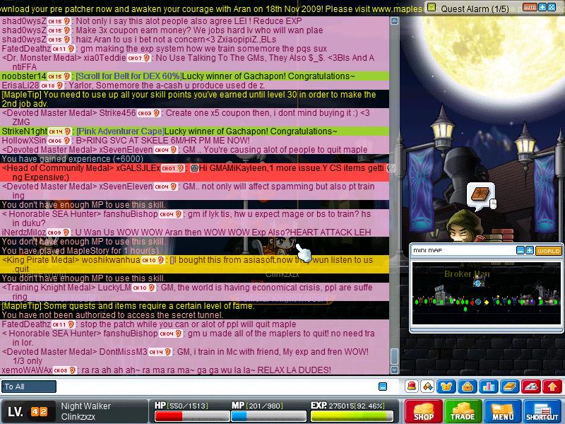Open the TRADE button
This screenshot has width=565, height=424.
463,411
